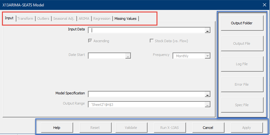Viewport: 270px width, 135px height.
Task: Close the X13ARIMA-SEATS Model dialog
Action: pyautogui.click(x=265, y=5)
